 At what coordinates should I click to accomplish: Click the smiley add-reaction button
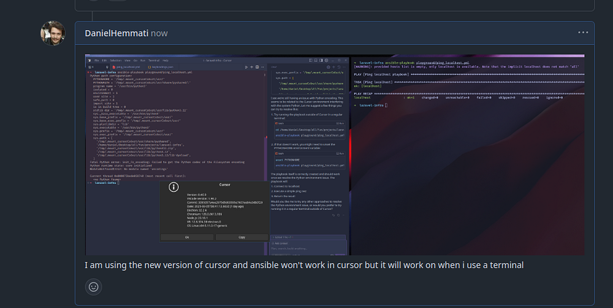93,286
